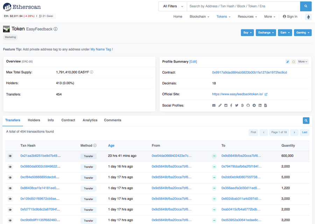Viewport: 315px width, 224px height.
Task: Switch to the Contract tab
Action: click(x=68, y=120)
